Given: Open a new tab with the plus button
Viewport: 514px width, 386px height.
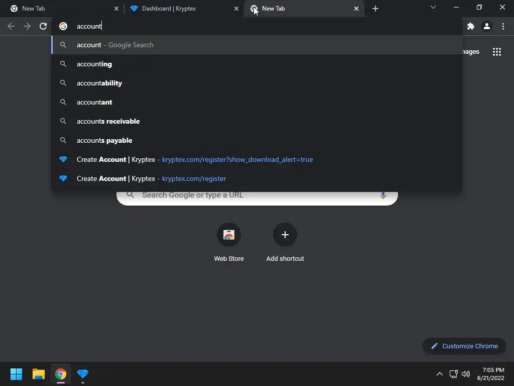Looking at the screenshot, I should [375, 9].
